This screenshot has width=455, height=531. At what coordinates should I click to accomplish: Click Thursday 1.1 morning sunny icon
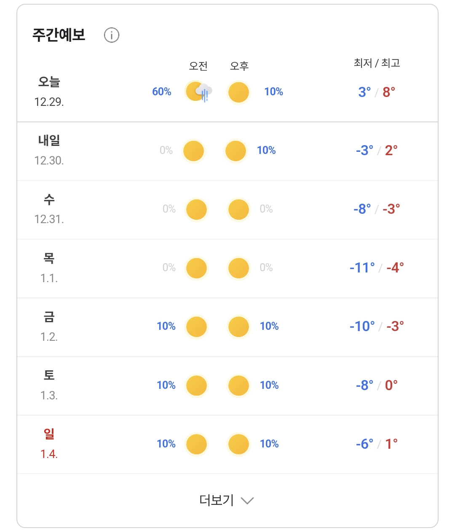[x=196, y=268]
